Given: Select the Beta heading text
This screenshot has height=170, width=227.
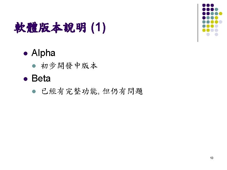Looking at the screenshot, I should pyautogui.click(x=41, y=78).
